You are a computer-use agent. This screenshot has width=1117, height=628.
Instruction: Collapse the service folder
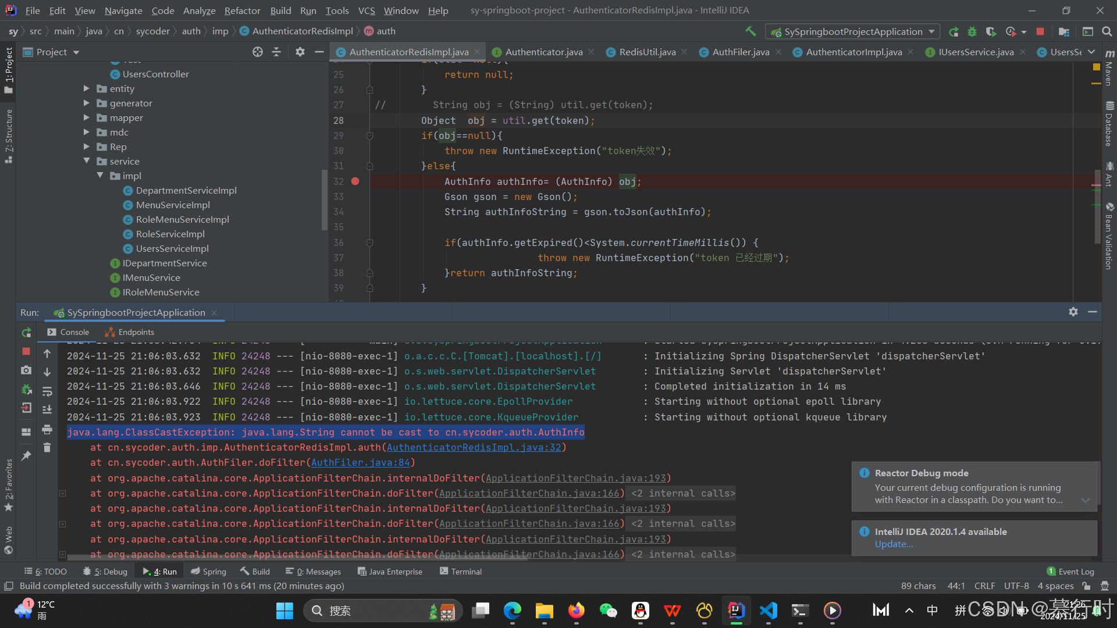86,161
